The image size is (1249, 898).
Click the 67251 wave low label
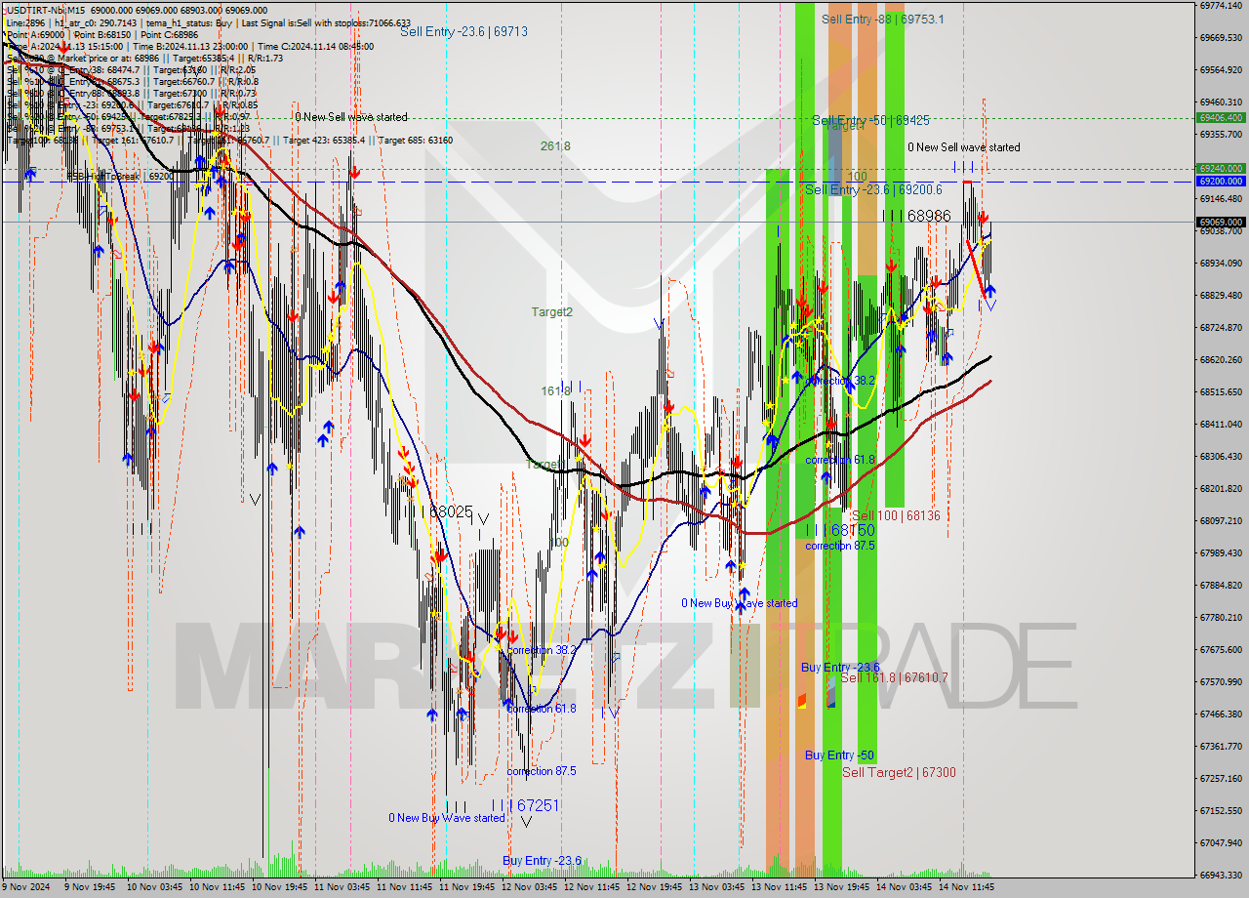click(x=538, y=805)
